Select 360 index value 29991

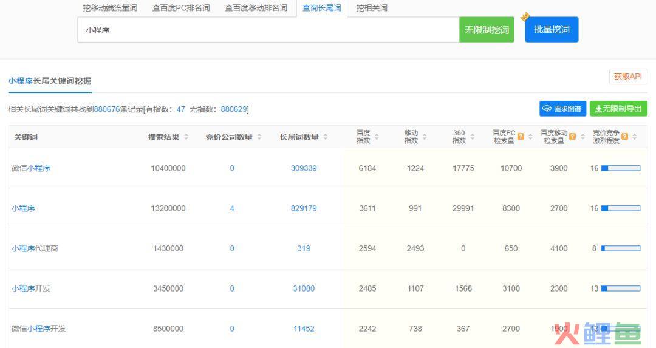(463, 208)
